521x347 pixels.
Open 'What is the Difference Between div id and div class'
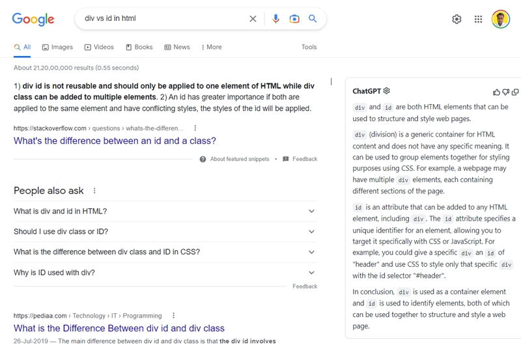[119, 328]
